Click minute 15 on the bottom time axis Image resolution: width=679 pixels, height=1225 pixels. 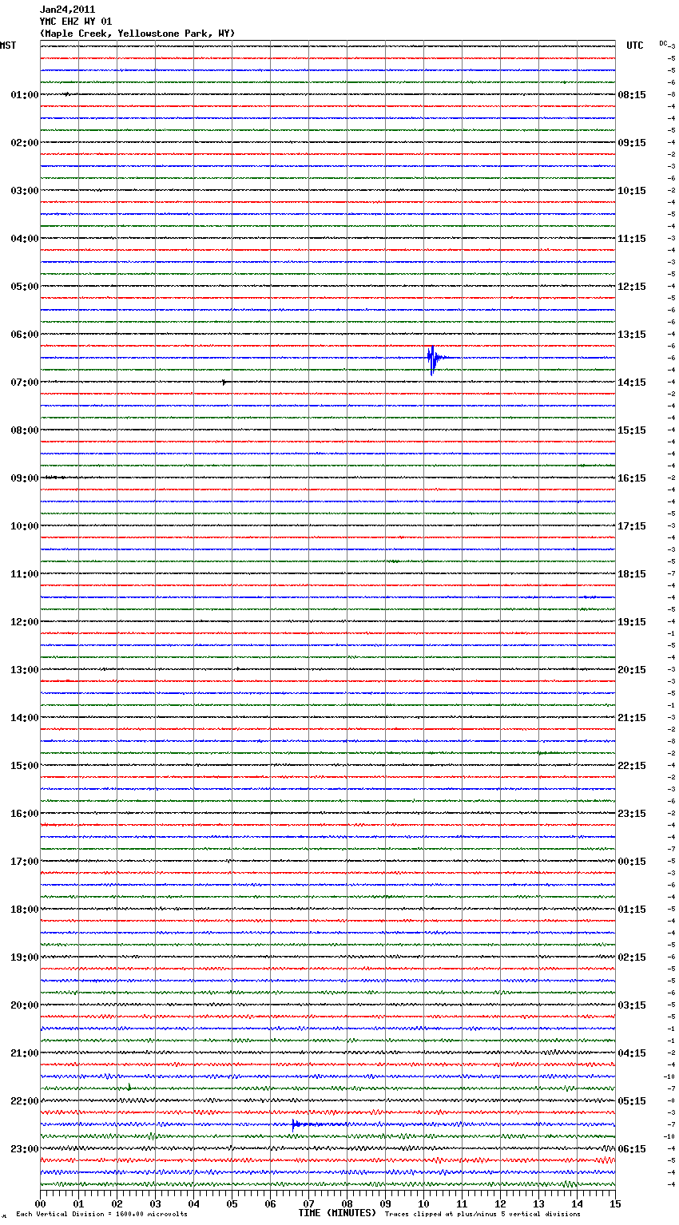[x=615, y=1203]
